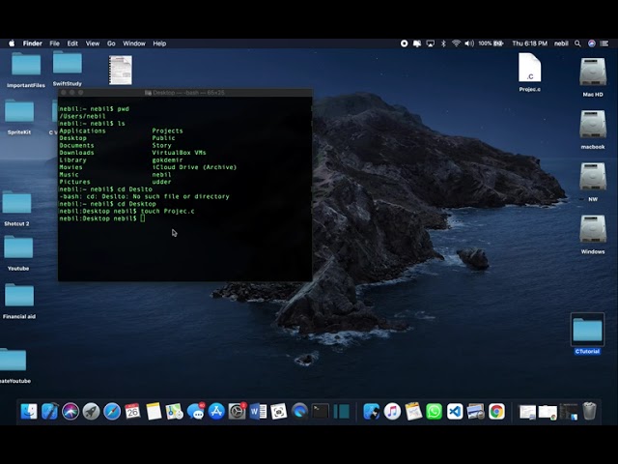Viewport: 618px width, 464px height.
Task: Click Bluetooth icon in menu bar
Action: 443,43
